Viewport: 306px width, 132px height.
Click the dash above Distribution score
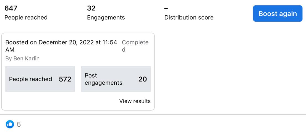point(166,9)
